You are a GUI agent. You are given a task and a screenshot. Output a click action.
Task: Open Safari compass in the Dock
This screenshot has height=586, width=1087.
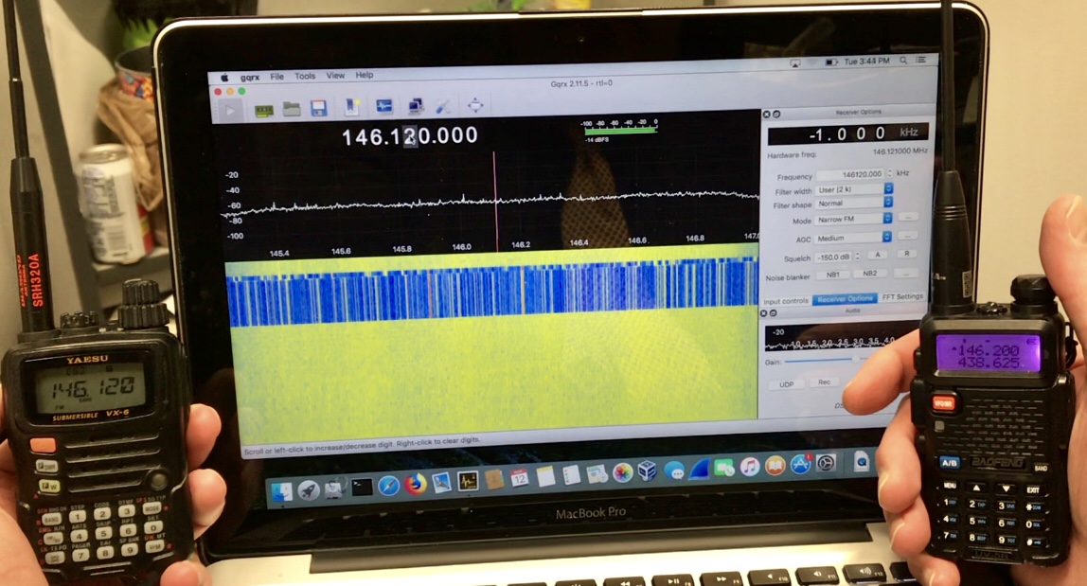pyautogui.click(x=388, y=486)
